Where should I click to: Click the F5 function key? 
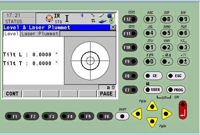pos(86,116)
